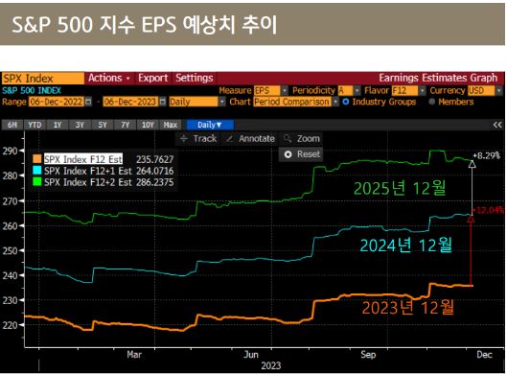The width and height of the screenshot is (507, 374).
Task: Click the Earnings Estimates Graph title
Action: tap(438, 78)
